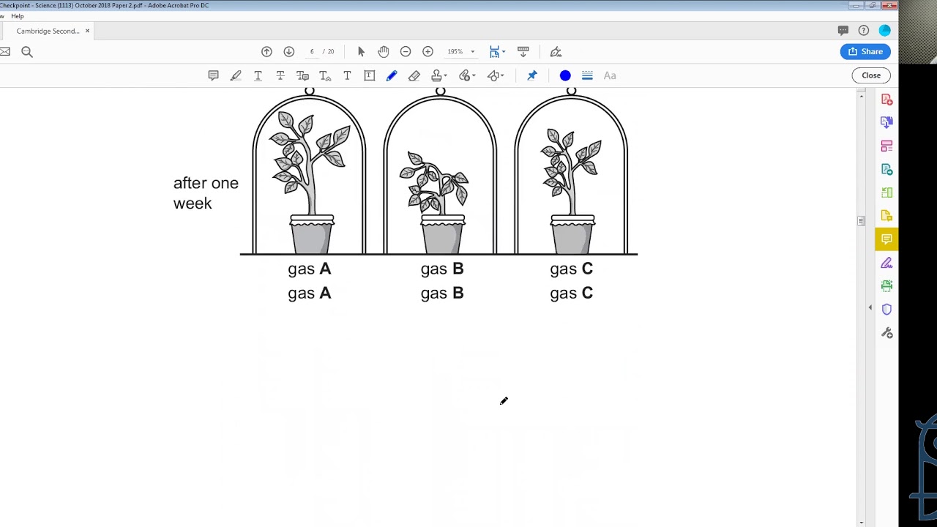
Task: Switch to the Cambridge Second... tab
Action: pos(48,31)
